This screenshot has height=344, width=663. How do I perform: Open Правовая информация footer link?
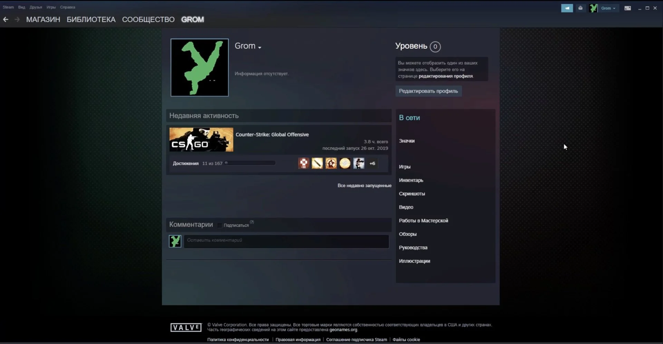click(x=298, y=340)
